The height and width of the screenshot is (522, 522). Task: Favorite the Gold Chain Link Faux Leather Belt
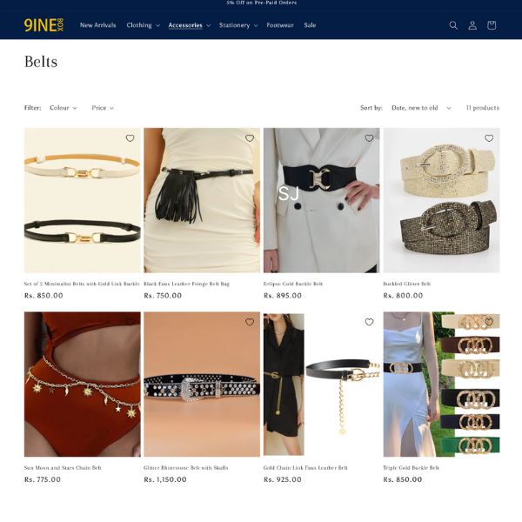coord(369,322)
